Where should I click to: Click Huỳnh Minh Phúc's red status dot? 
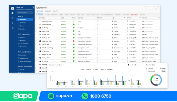[x=74, y=41]
